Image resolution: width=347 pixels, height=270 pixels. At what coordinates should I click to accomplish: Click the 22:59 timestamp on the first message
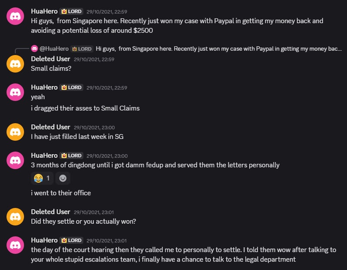click(107, 11)
